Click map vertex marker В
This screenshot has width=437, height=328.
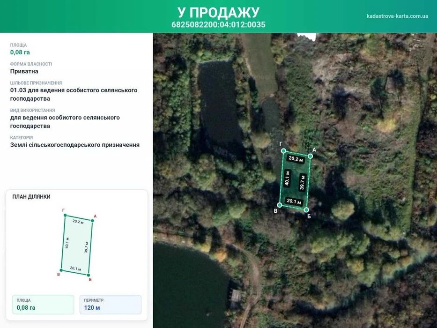[x=280, y=205]
